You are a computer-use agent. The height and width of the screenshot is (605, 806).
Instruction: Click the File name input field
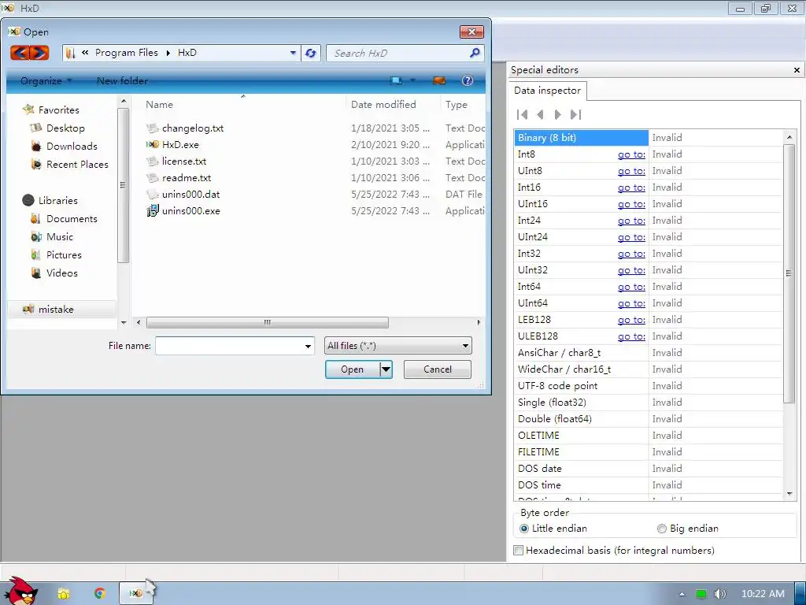(x=229, y=346)
